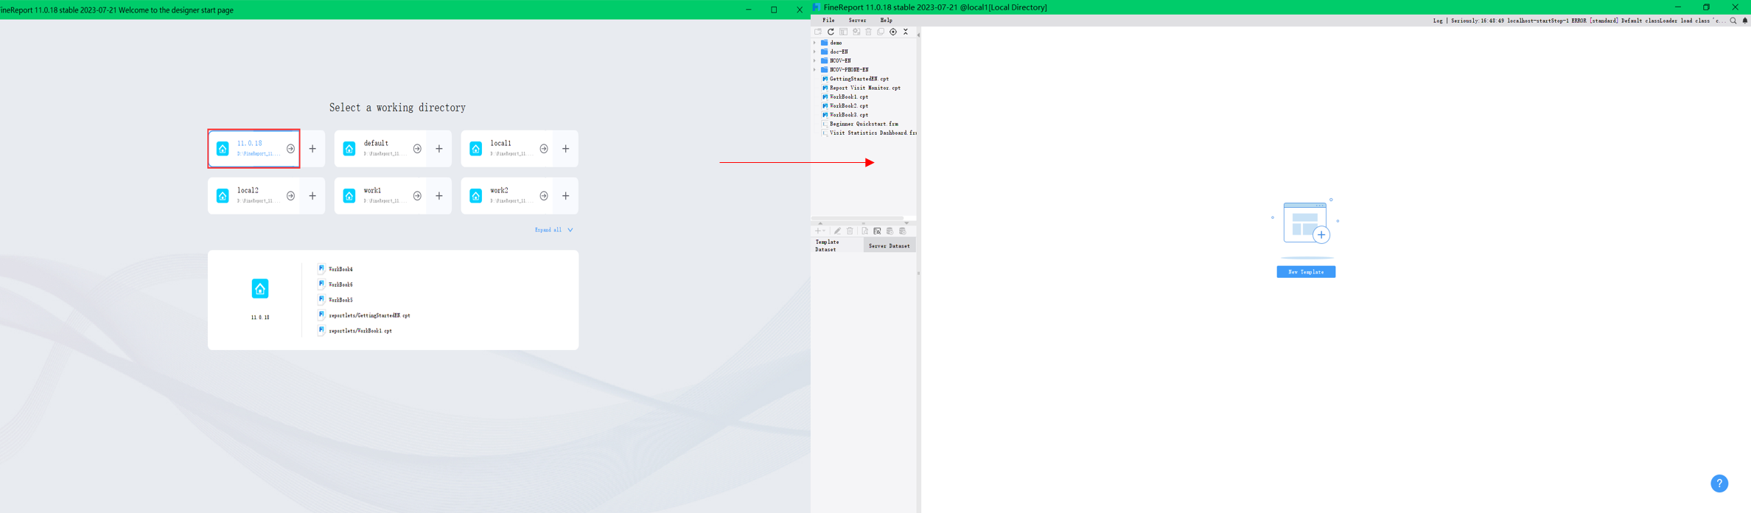
Task: Click the table search icon in the dataset toolbar
Action: point(877,231)
